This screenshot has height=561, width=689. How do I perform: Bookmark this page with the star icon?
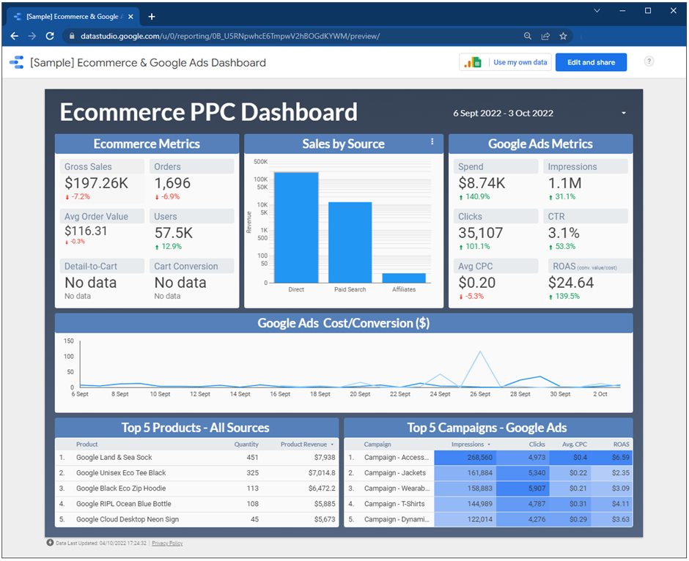pos(564,36)
